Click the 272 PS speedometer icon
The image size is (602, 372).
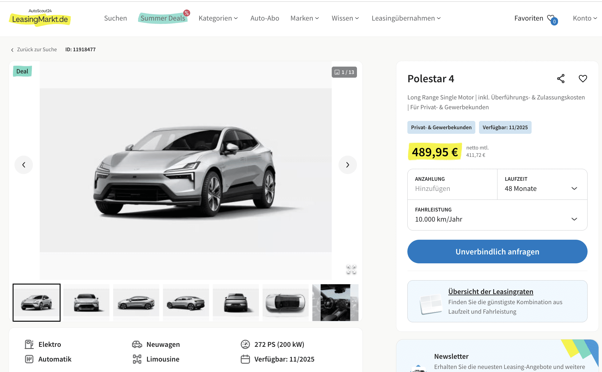(x=245, y=344)
